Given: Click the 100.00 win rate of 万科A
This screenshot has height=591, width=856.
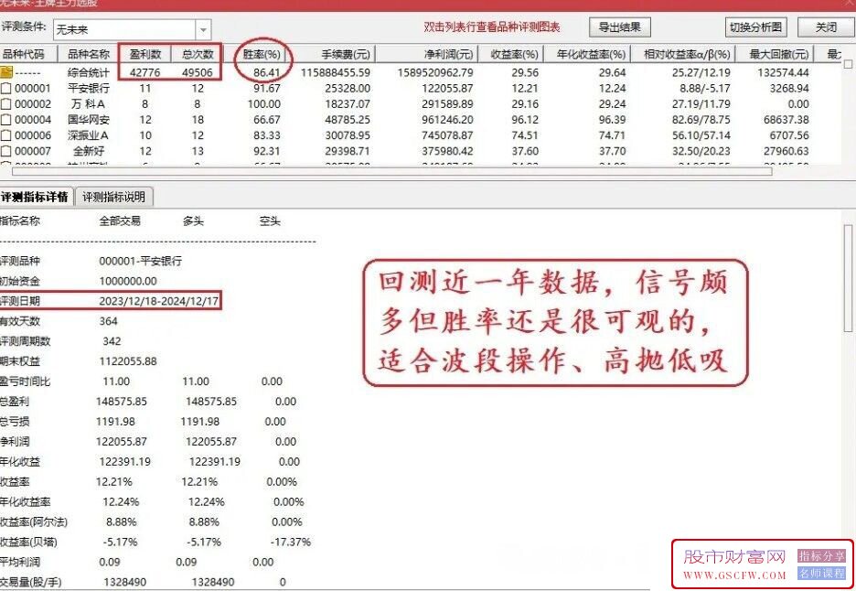Looking at the screenshot, I should tap(264, 103).
